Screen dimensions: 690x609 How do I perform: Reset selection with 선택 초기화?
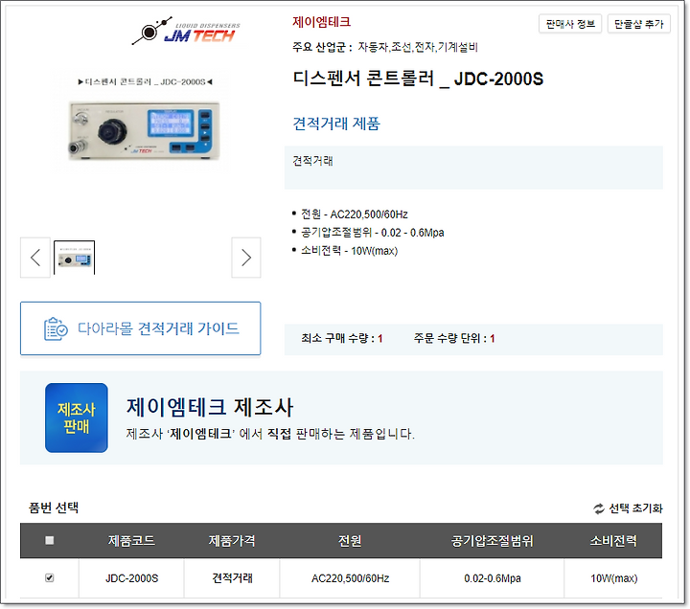(x=635, y=508)
